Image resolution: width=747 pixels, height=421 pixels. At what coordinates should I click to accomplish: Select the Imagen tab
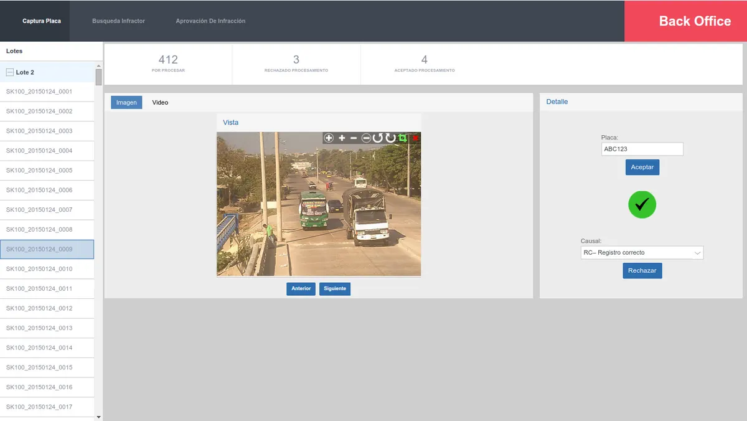(x=126, y=103)
